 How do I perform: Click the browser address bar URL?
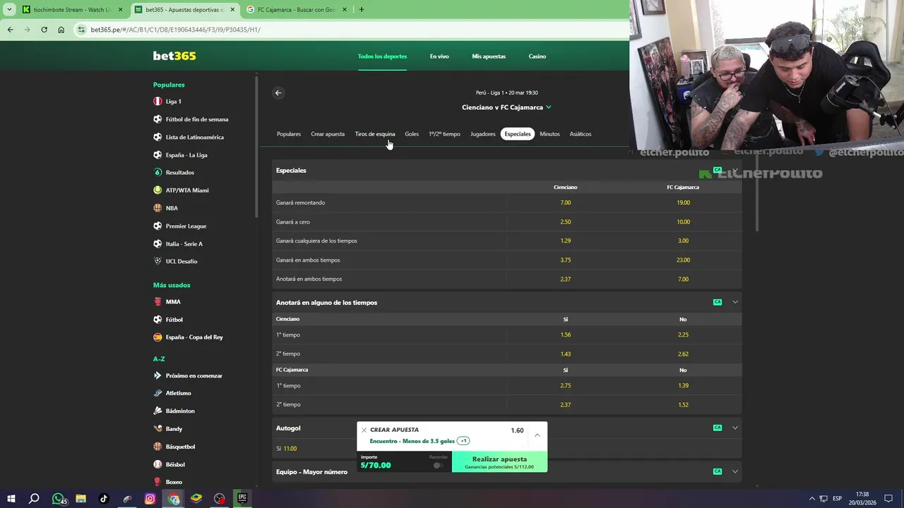176,30
